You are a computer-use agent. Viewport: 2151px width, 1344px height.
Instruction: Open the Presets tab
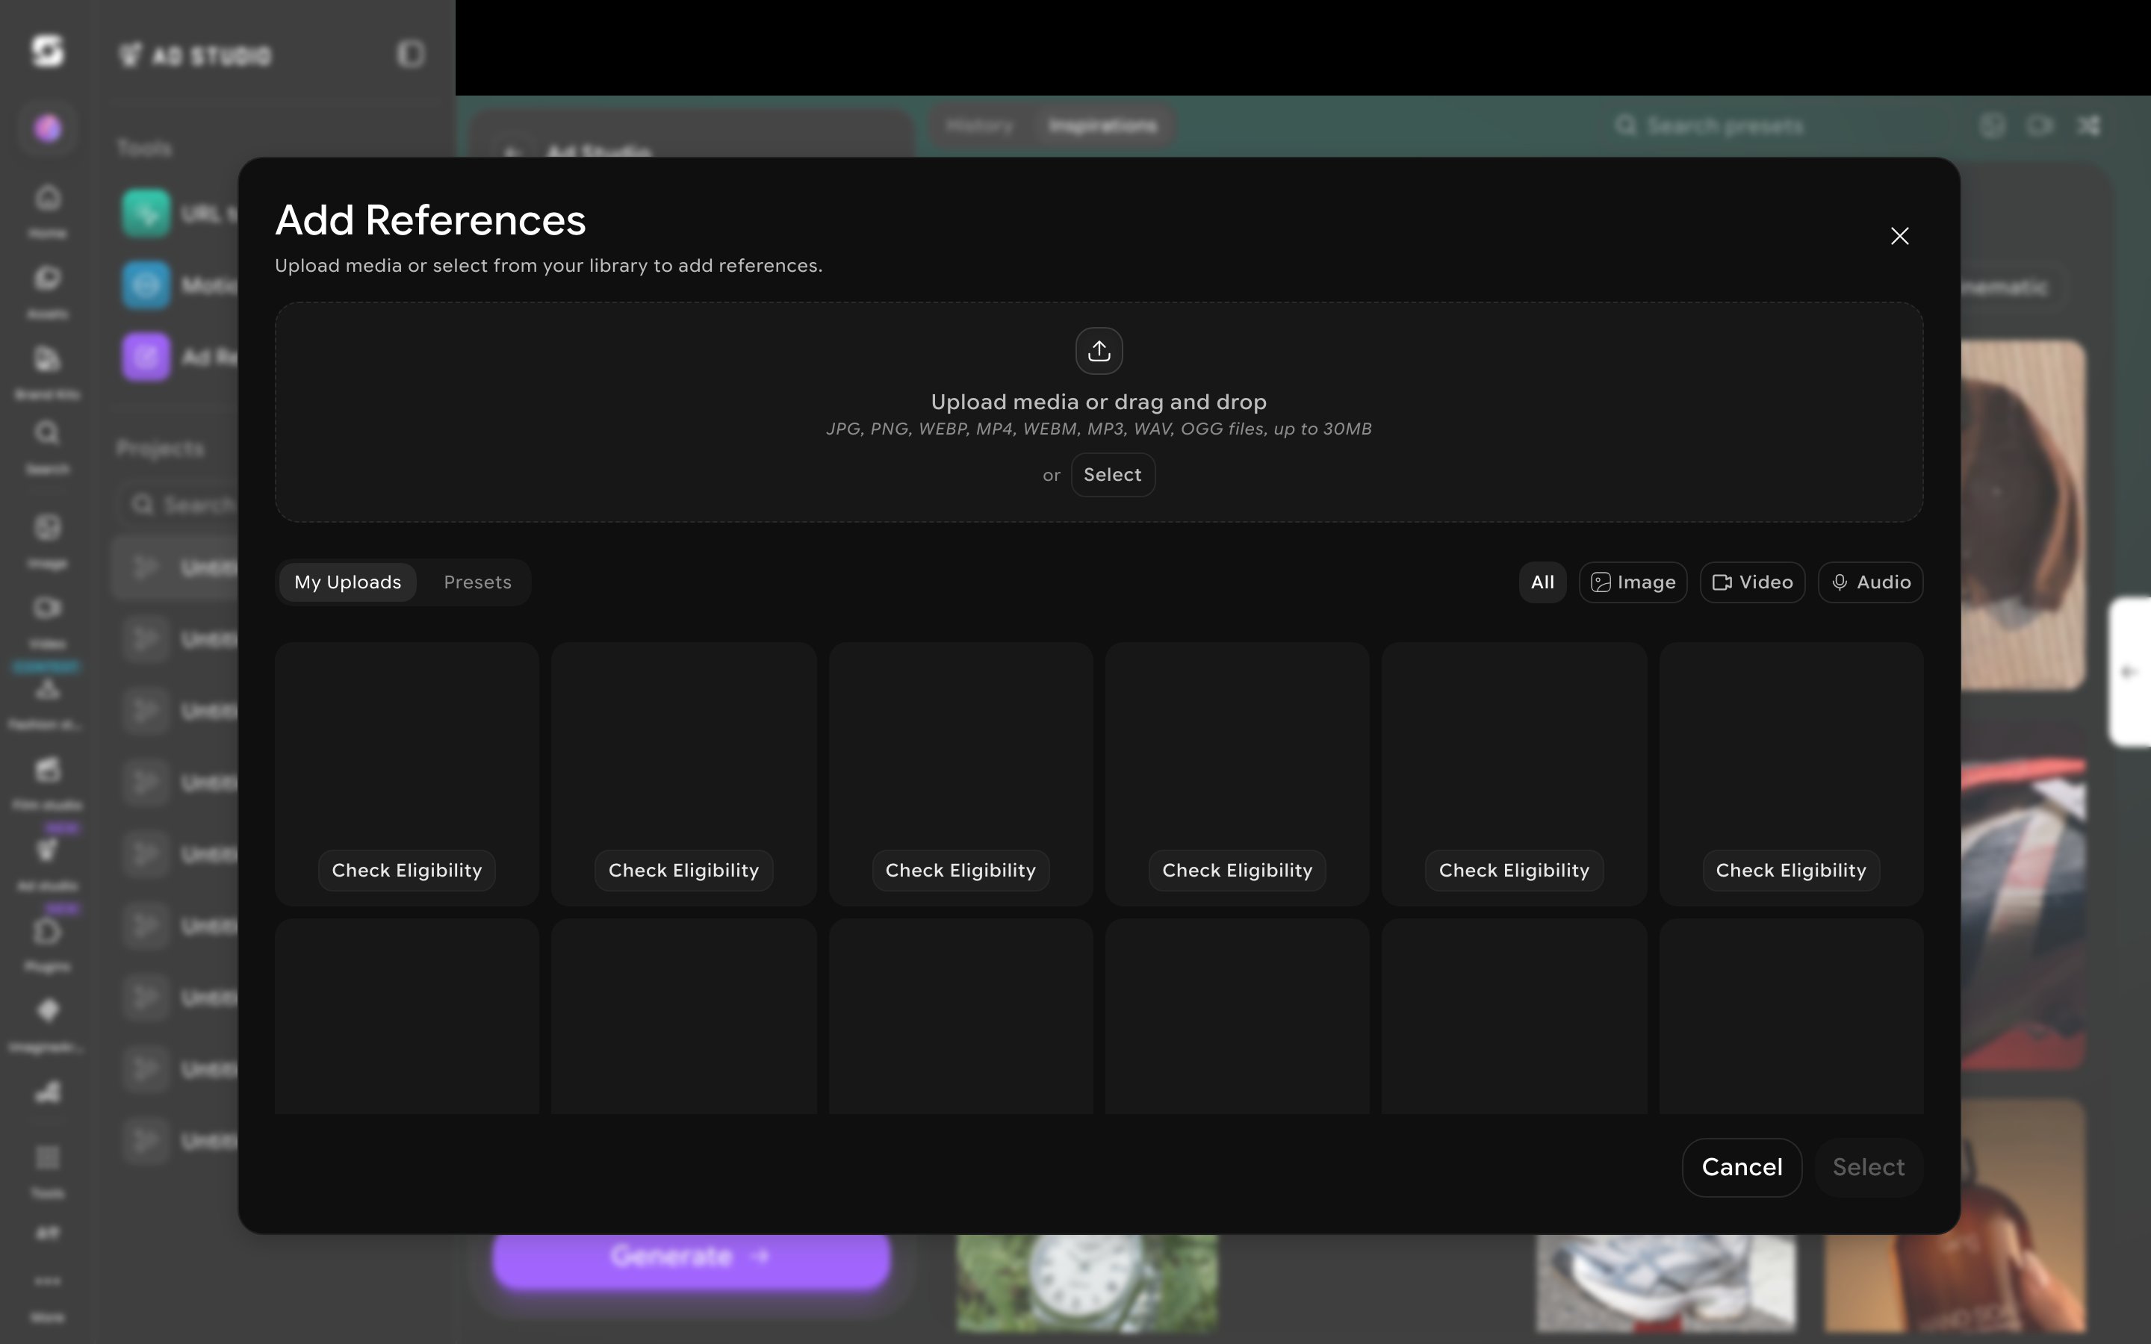477,582
